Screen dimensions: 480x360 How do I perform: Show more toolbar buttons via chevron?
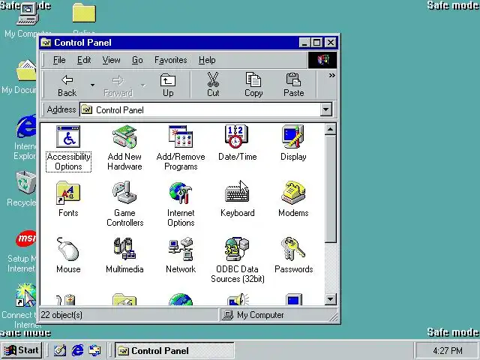point(331,75)
